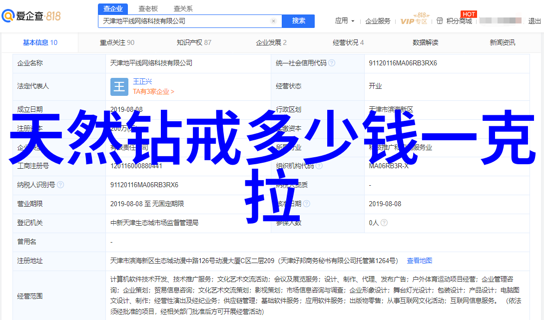Image resolution: width=544 pixels, height=320 pixels.
Task: Switch to 企业发展 2 tab
Action: click(271, 42)
